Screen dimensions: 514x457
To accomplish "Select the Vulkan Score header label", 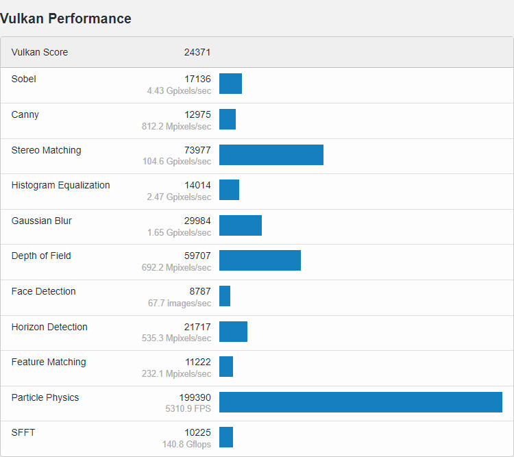I will coord(40,52).
